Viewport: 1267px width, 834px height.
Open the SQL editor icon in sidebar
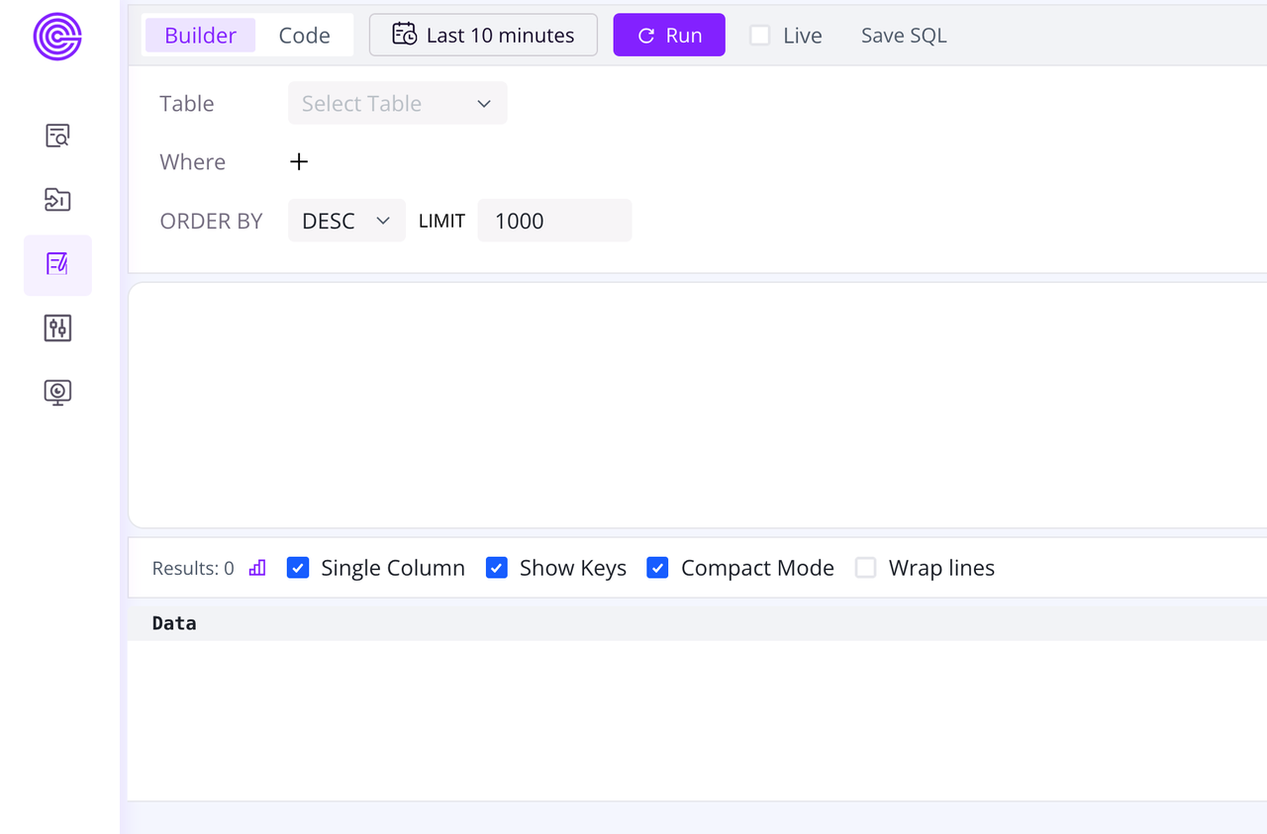[x=56, y=264]
